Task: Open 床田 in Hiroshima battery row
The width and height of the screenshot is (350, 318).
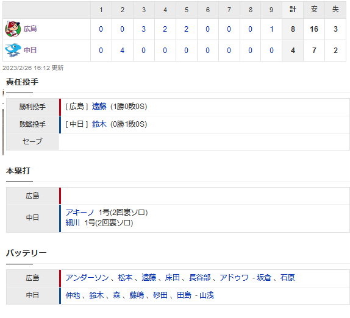Action: [173, 278]
